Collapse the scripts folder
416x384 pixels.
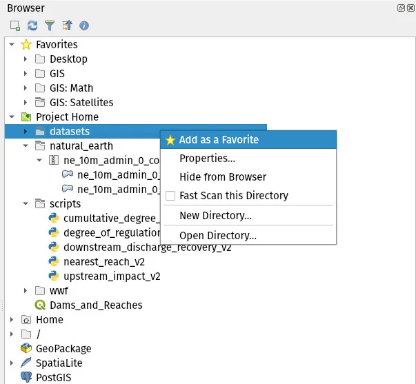coord(26,204)
